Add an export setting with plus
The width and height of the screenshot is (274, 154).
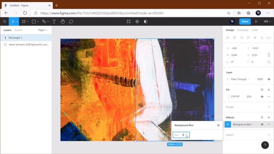(x=269, y=135)
